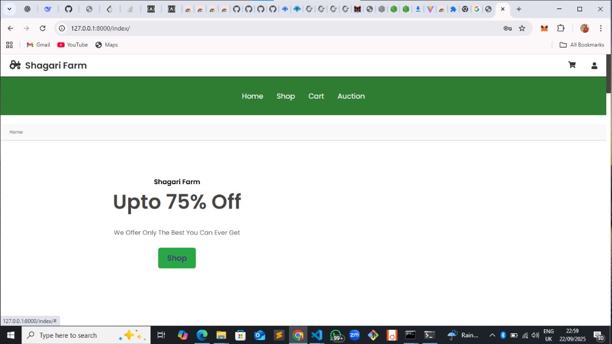Open the Chrome profile avatar menu

tap(584, 28)
